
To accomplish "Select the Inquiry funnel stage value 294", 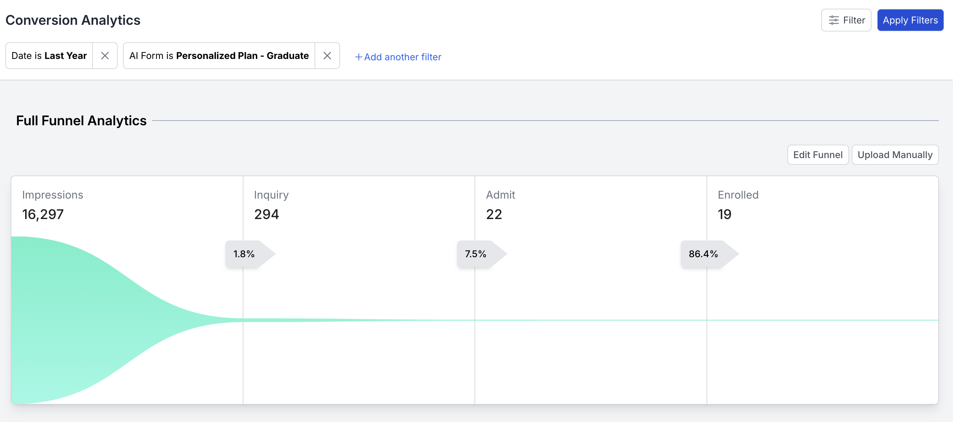I will (x=266, y=214).
